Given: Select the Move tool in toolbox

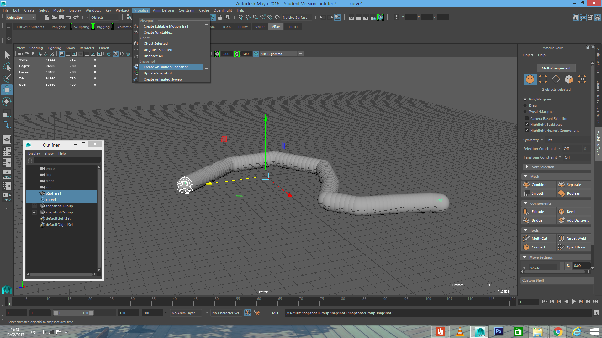Looking at the screenshot, I should click(7, 90).
